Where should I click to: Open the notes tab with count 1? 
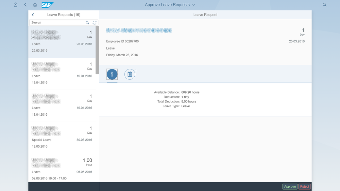tap(130, 74)
